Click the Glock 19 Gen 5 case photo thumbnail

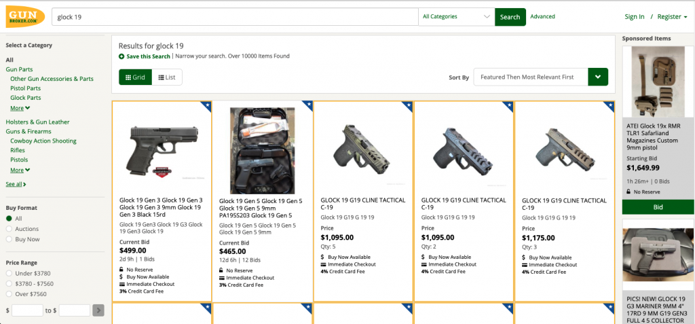click(263, 151)
